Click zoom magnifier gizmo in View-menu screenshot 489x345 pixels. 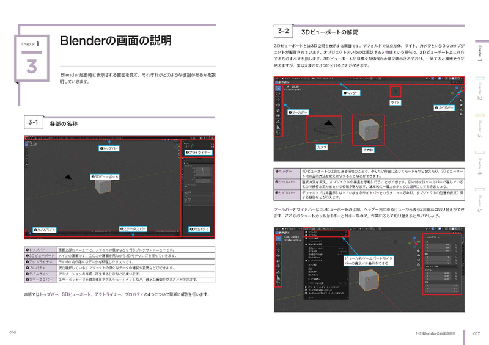pos(419,250)
